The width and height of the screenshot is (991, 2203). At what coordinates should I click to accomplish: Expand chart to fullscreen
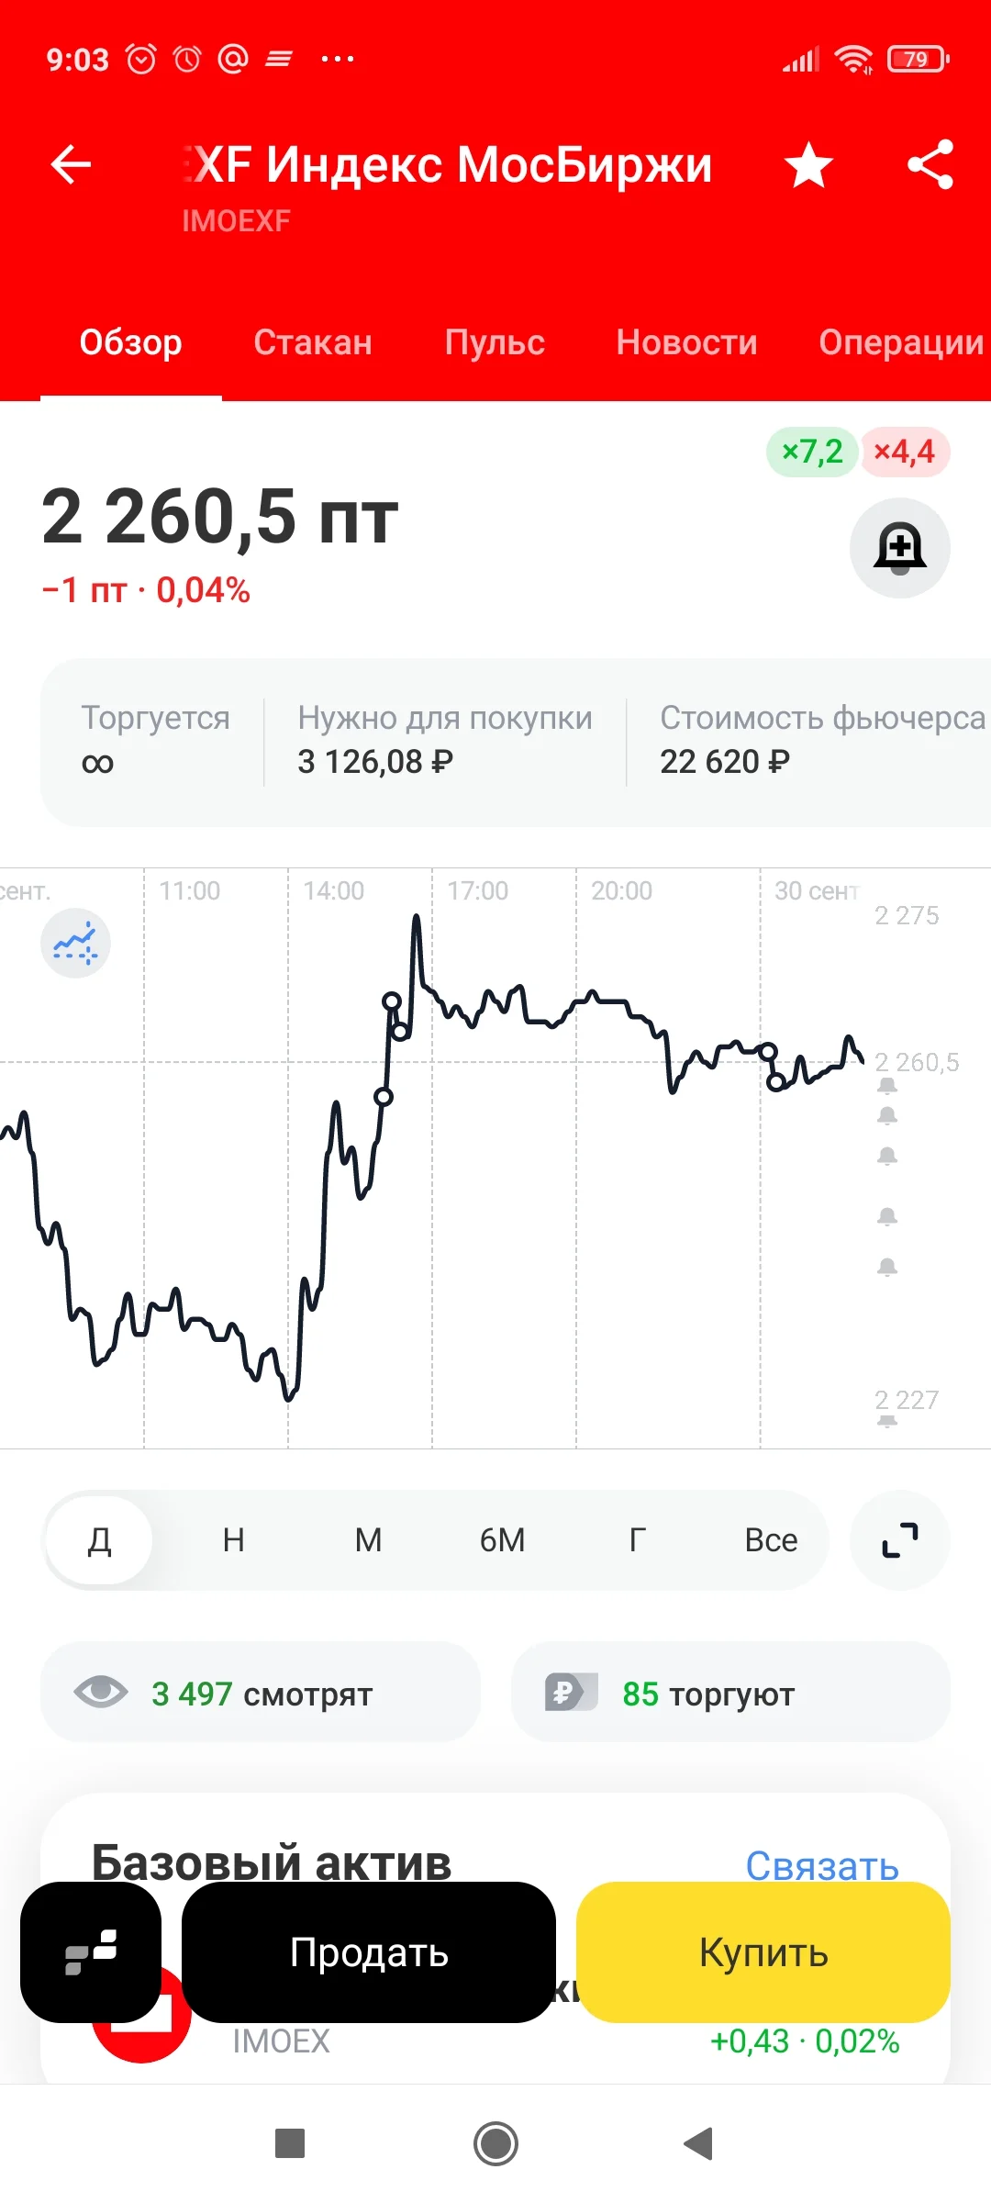(899, 1540)
